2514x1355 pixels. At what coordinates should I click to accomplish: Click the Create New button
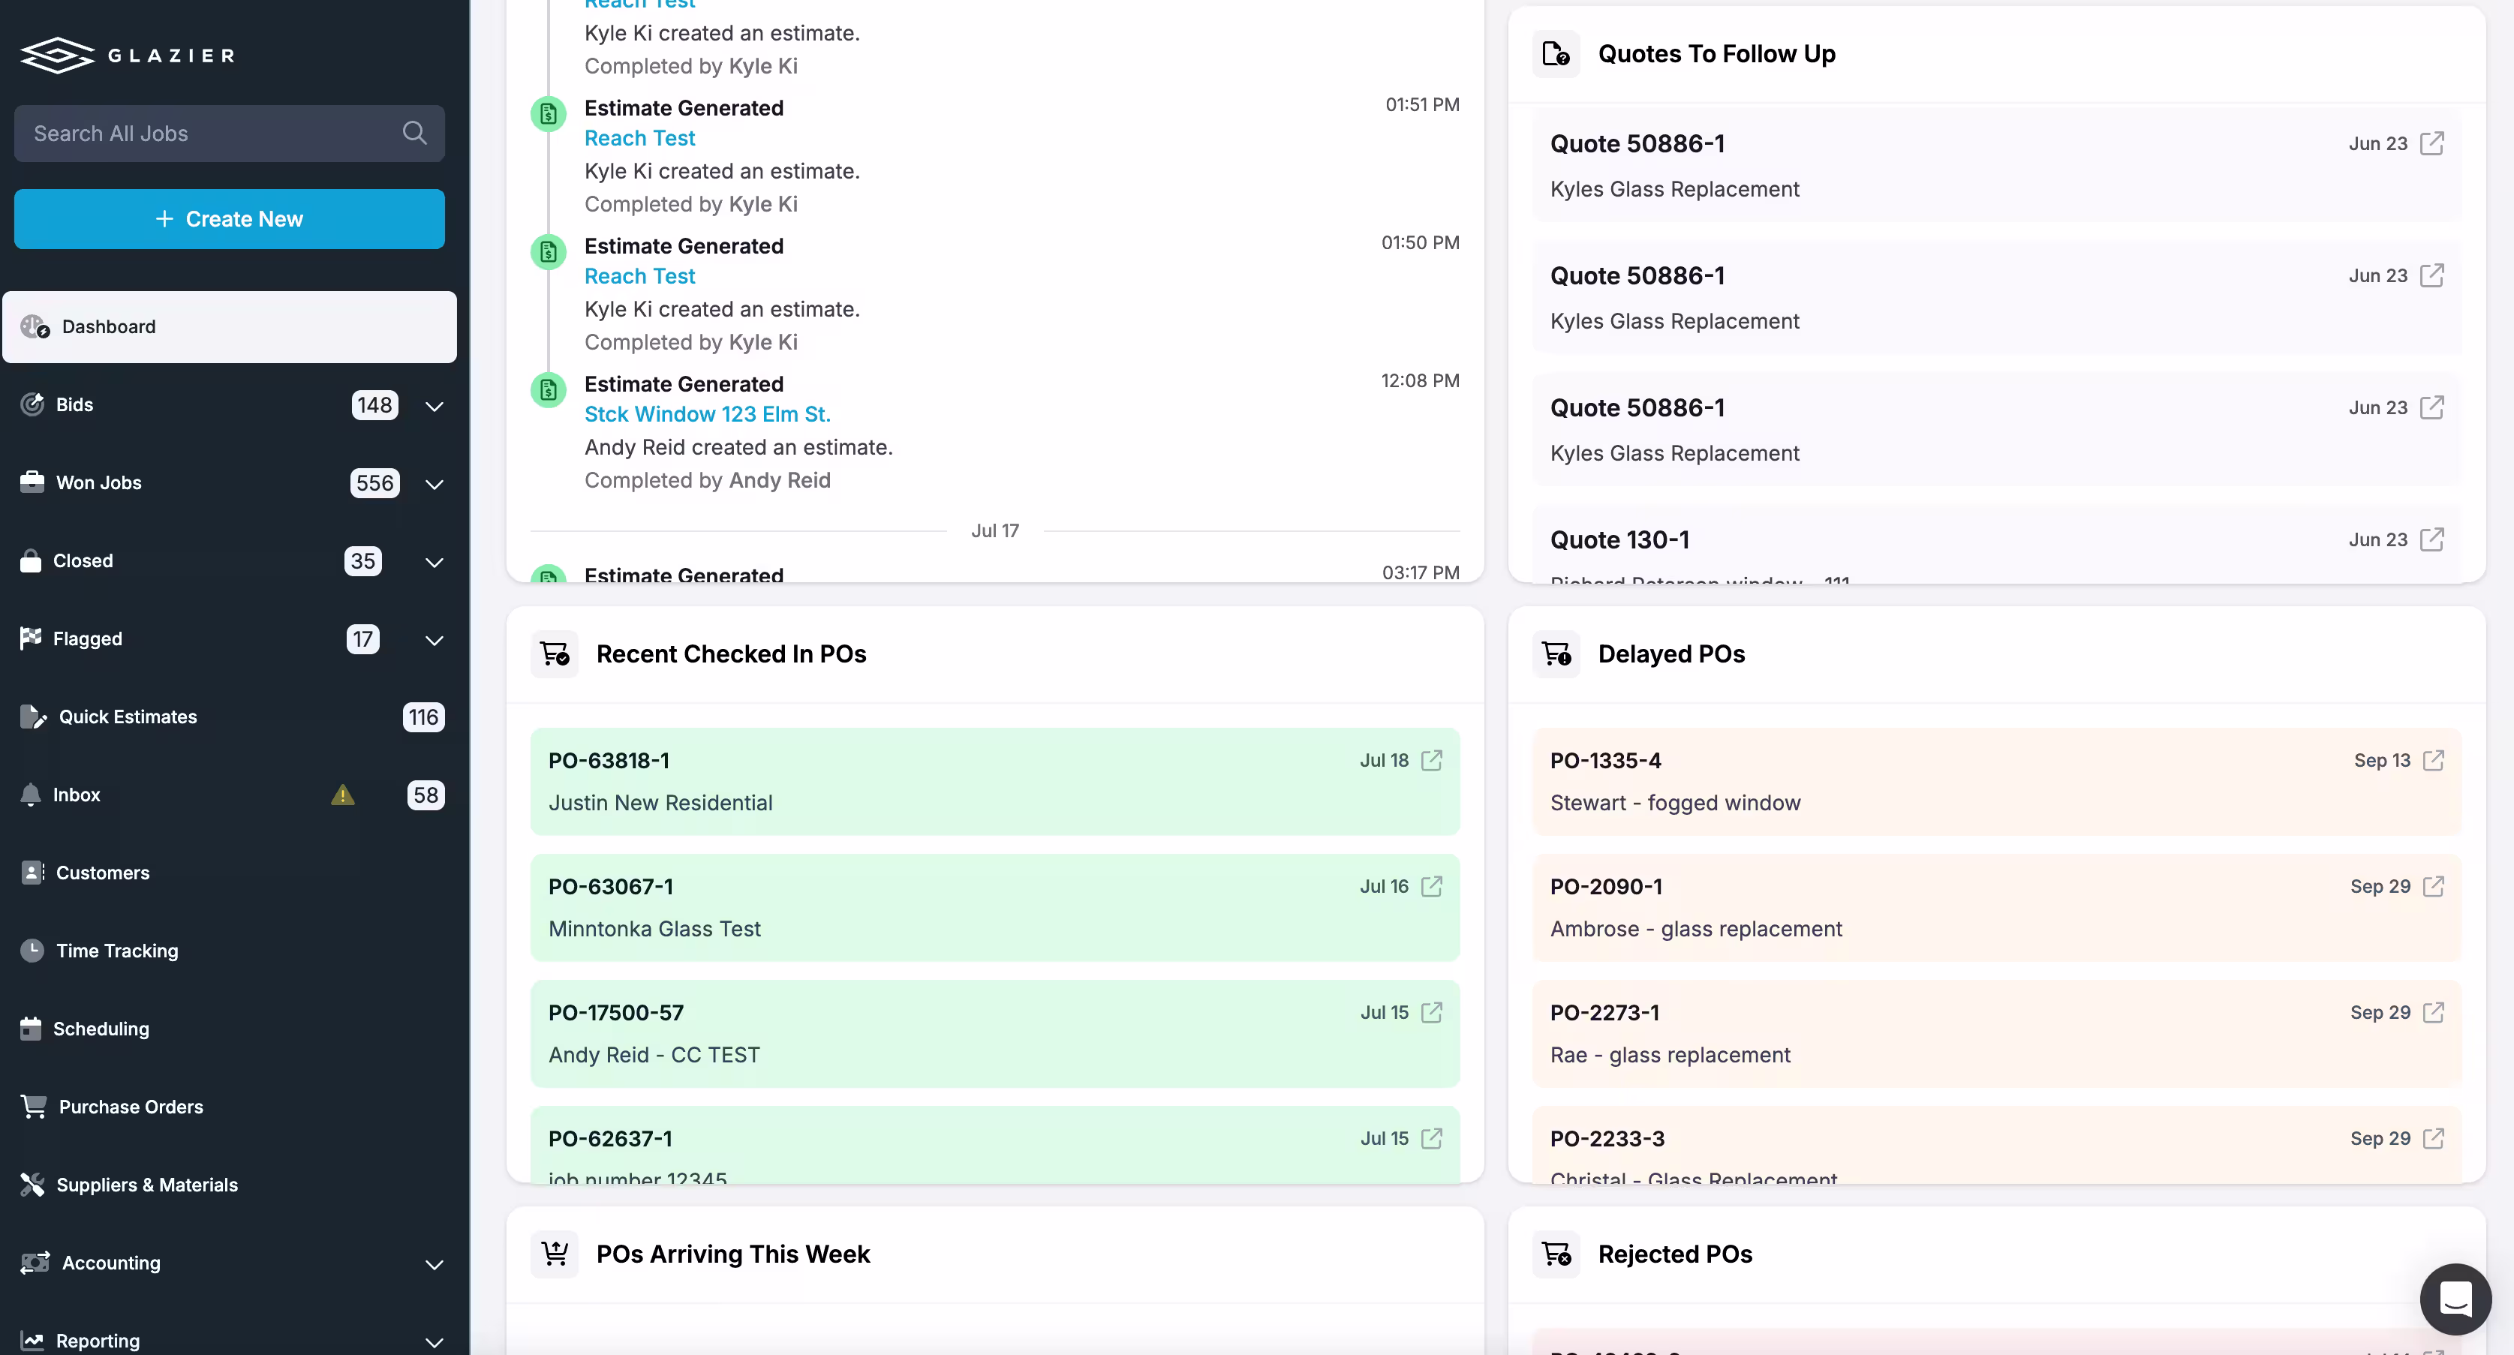[x=230, y=218]
